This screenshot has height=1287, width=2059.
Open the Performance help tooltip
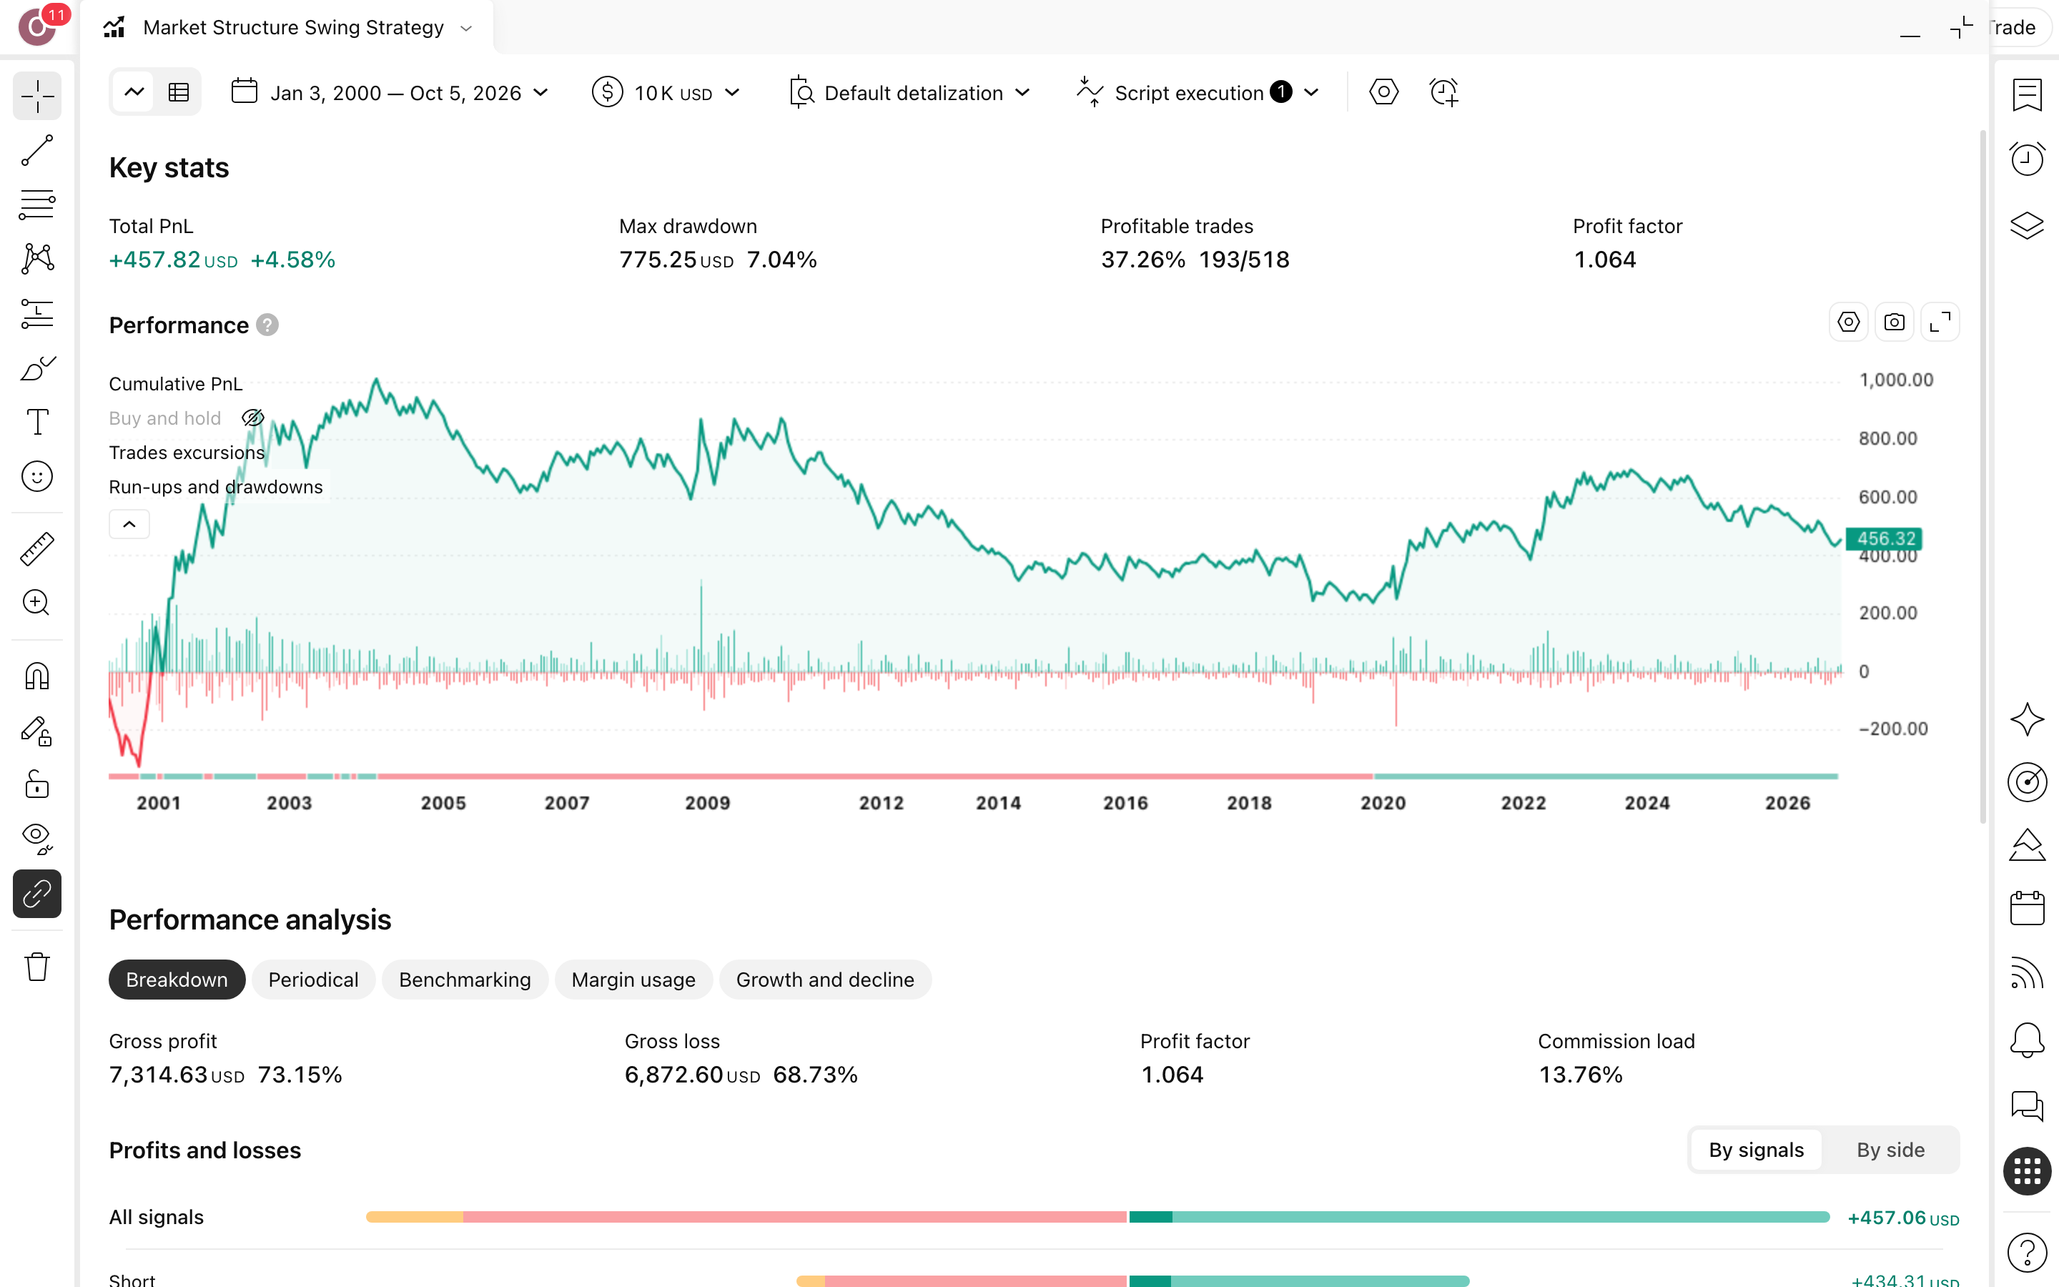(x=267, y=325)
